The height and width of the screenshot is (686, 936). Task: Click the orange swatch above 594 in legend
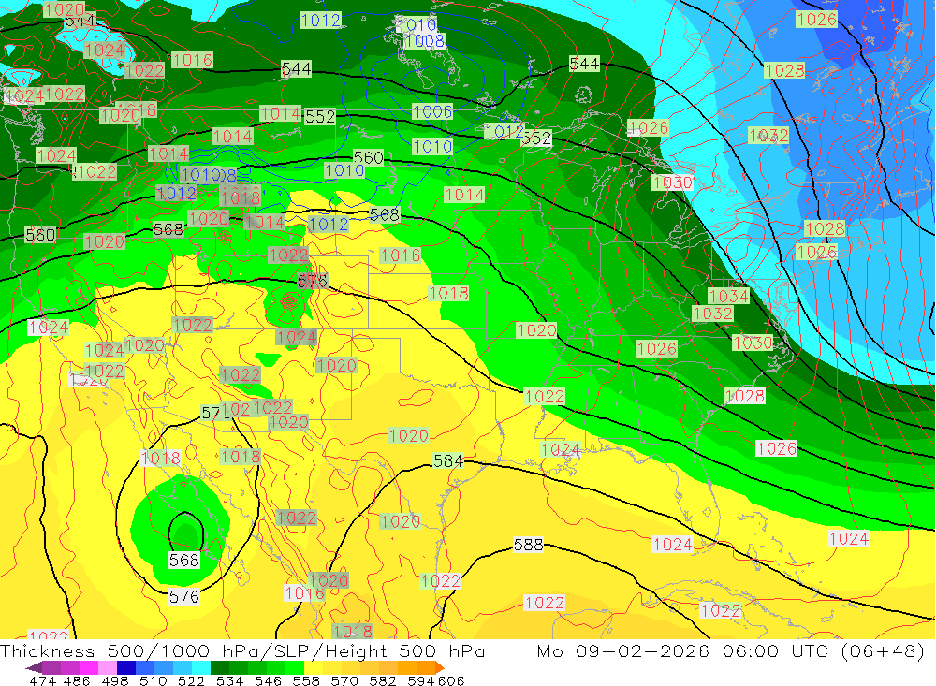click(426, 667)
